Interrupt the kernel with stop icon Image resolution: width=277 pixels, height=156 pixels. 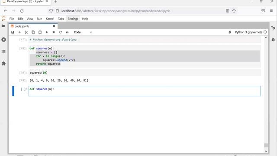(54, 32)
